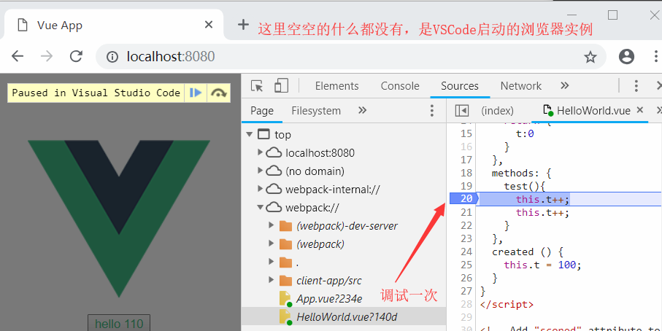Go forward with browser forward arrow
The image size is (662, 331).
pos(47,56)
